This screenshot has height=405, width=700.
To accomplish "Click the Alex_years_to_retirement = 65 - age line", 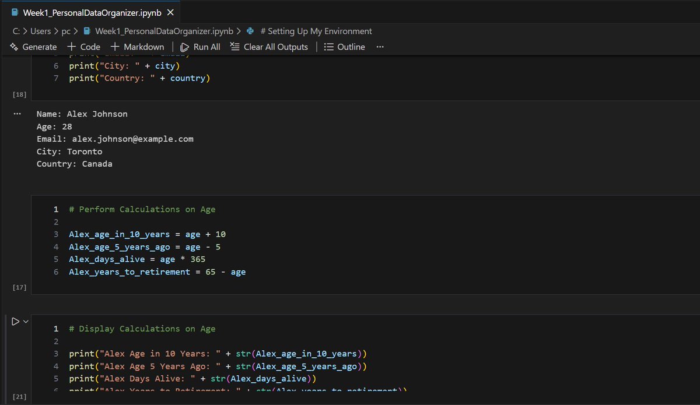I will point(157,272).
